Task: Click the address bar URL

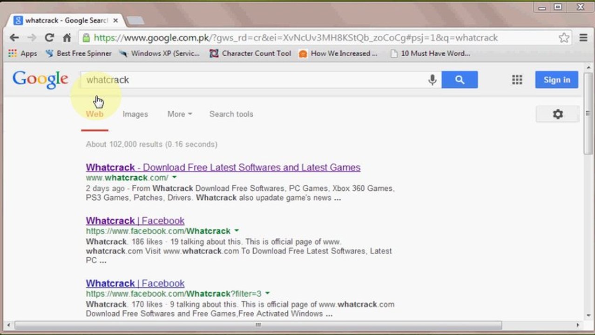Action: coord(296,38)
